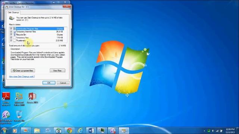Select the Recycle Bin desktop icon
Screen dimensions: 239x134
click(19, 116)
